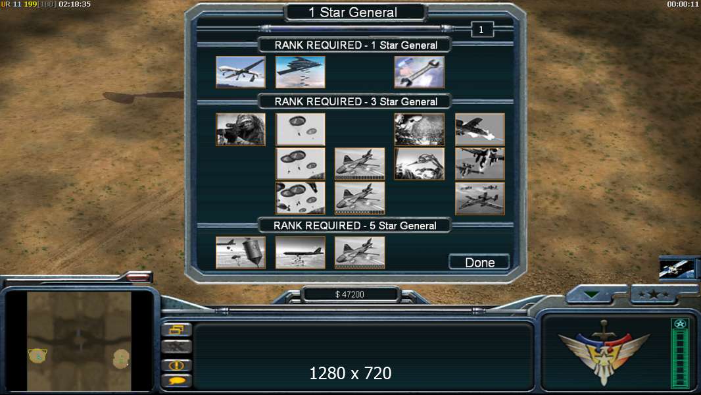Image resolution: width=701 pixels, height=395 pixels.
Task: Pick the wrench emergency repair power
Action: pyautogui.click(x=420, y=72)
